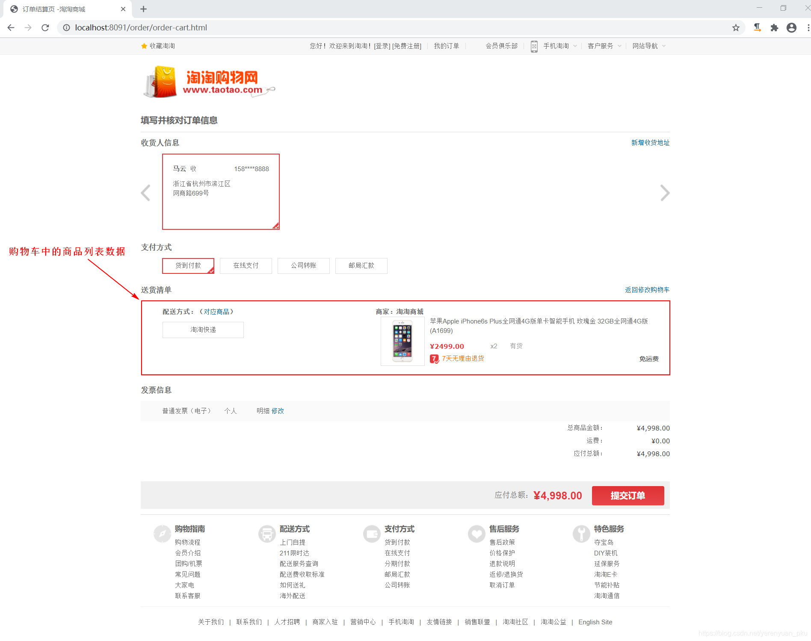Open 商家入驻 bottom link

(325, 622)
